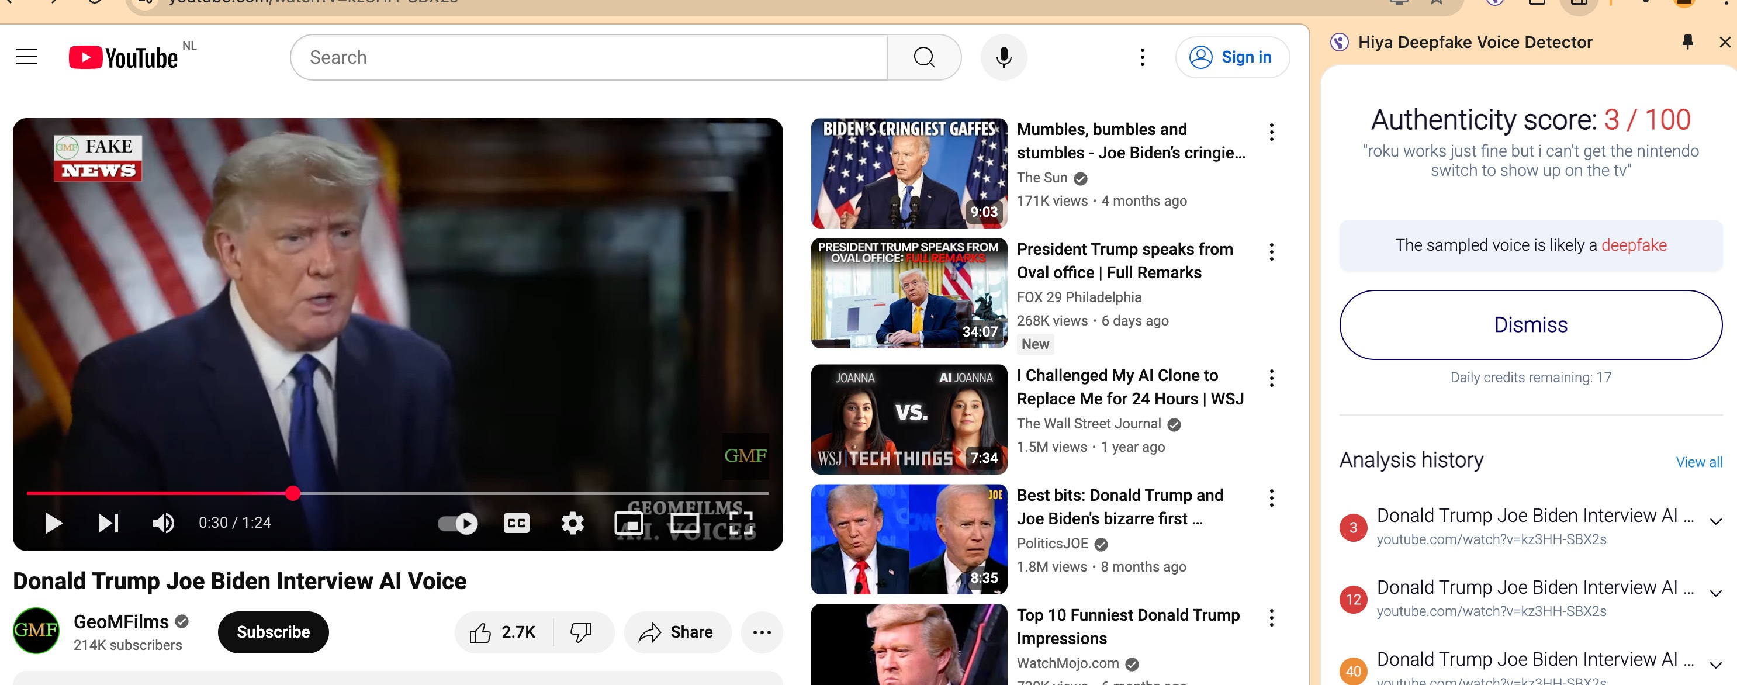Open video settings gear
Screen dimensions: 1737x685
pos(573,523)
